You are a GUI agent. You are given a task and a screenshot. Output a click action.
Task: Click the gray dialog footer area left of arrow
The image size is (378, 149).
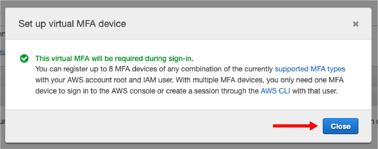138,126
